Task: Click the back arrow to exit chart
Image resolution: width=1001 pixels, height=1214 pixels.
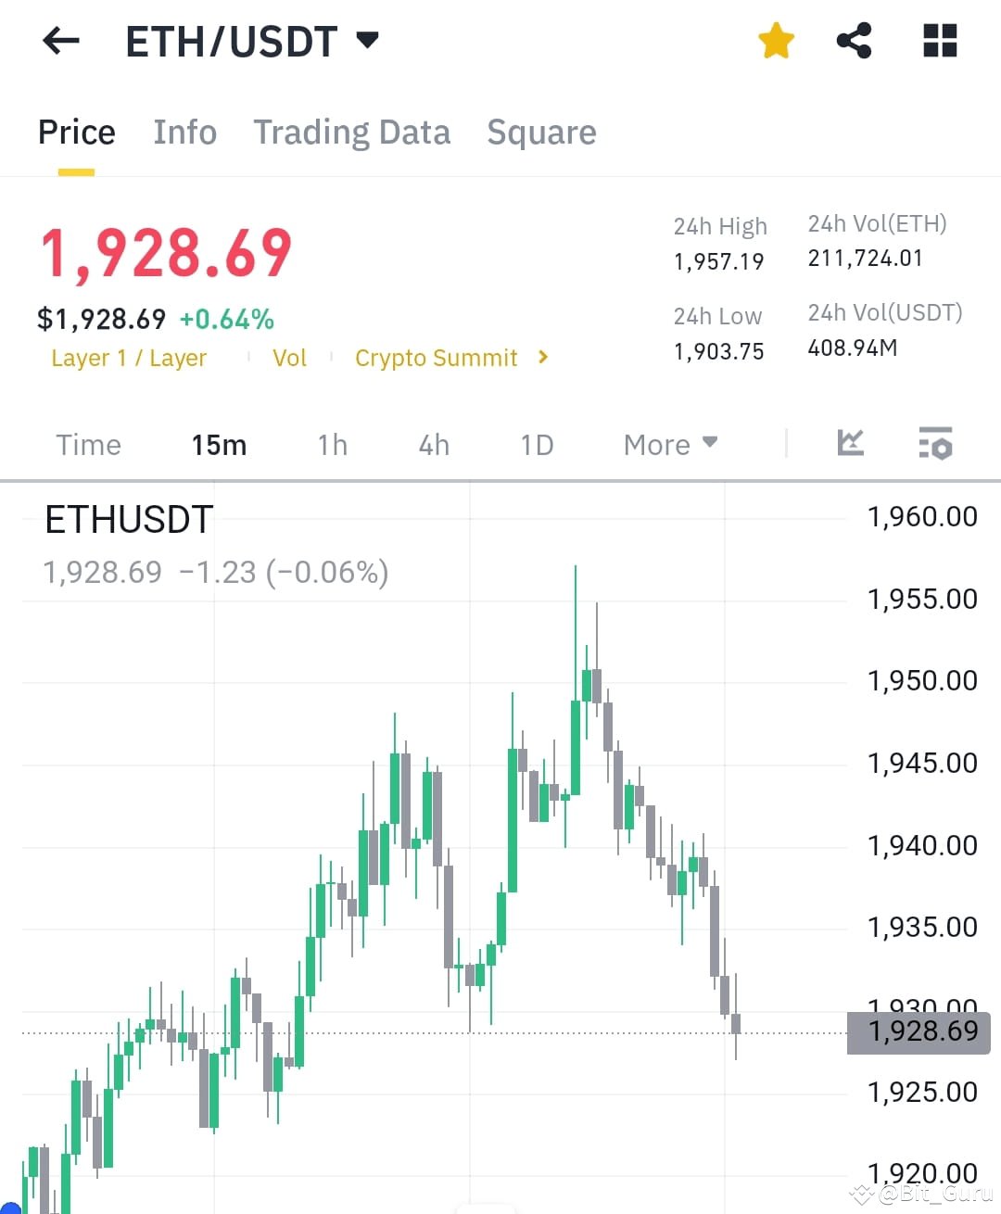Action: point(59,41)
